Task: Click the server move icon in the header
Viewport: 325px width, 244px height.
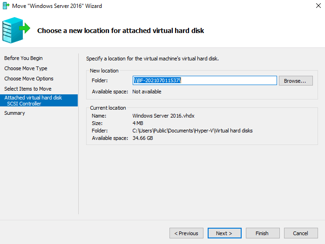Action: 15,30
